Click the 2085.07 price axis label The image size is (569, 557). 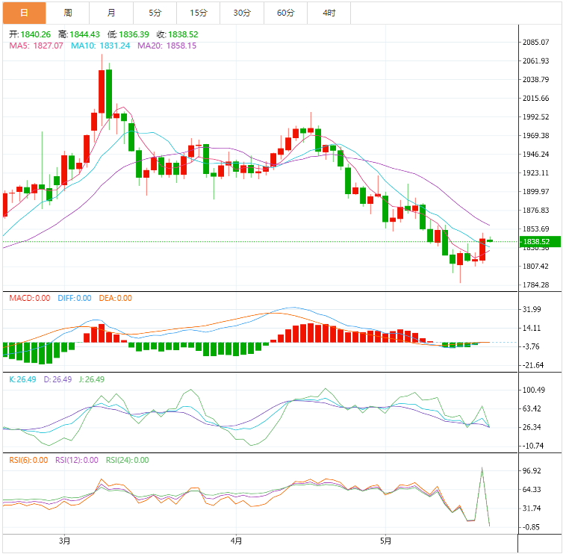535,42
